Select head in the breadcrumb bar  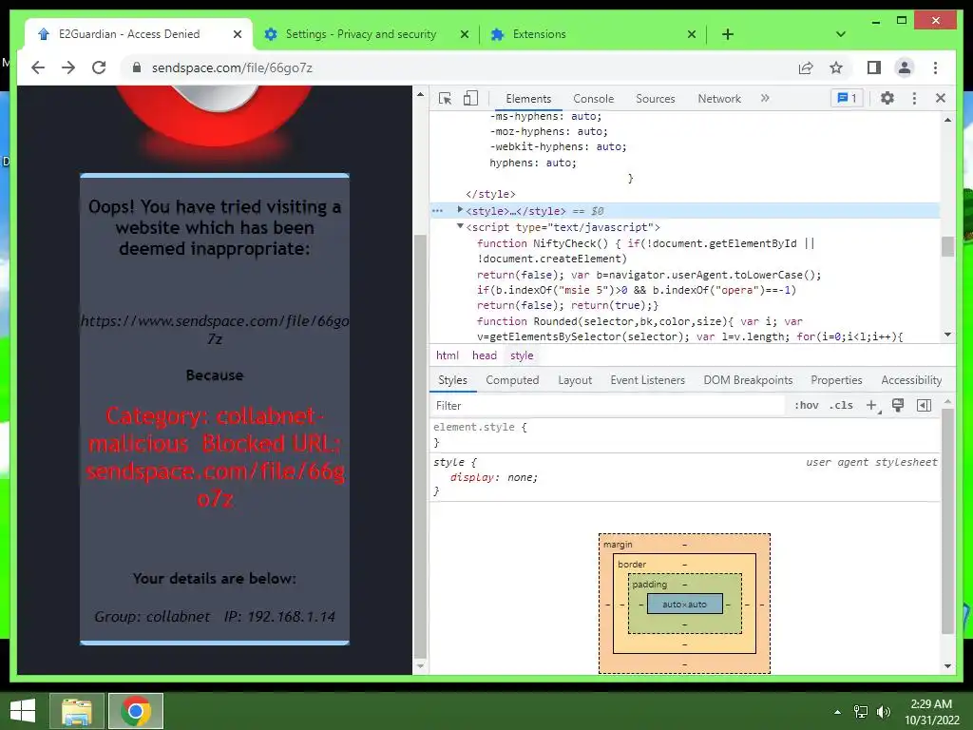click(x=484, y=355)
